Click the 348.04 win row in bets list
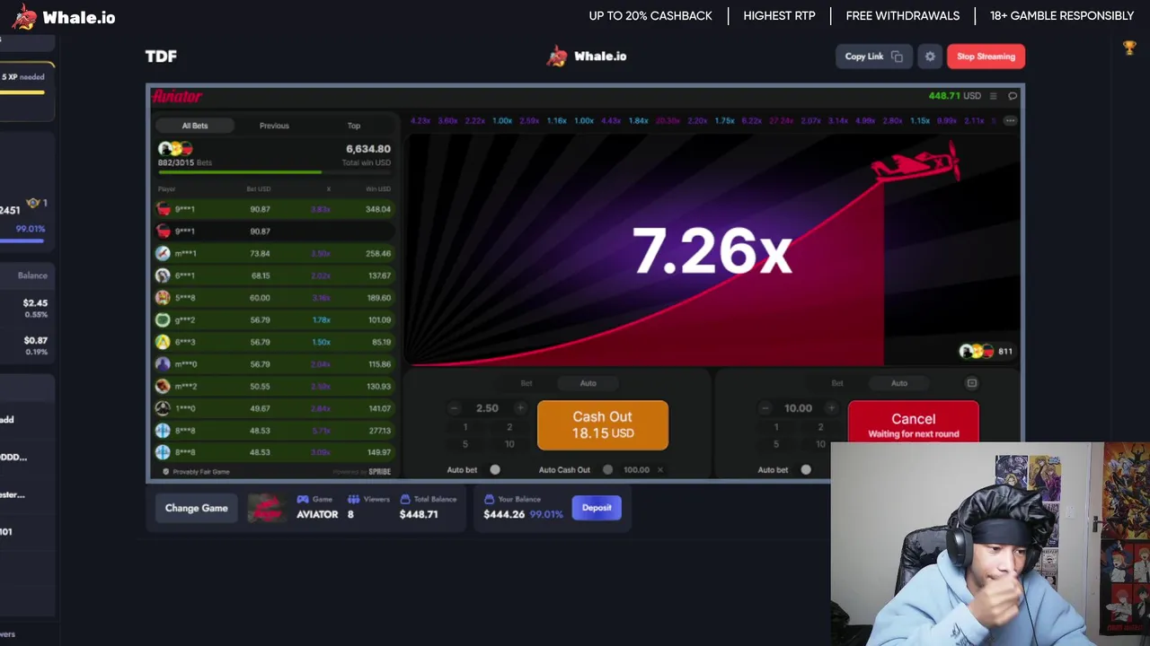The height and width of the screenshot is (646, 1150). coord(275,209)
